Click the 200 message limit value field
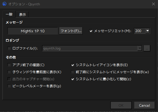Viewport: 158px width, 112px height. pos(140,31)
